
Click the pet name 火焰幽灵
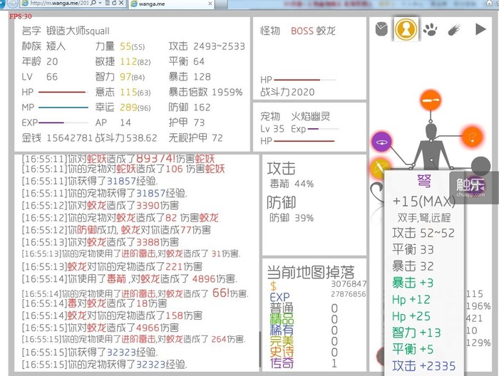[x=310, y=116]
